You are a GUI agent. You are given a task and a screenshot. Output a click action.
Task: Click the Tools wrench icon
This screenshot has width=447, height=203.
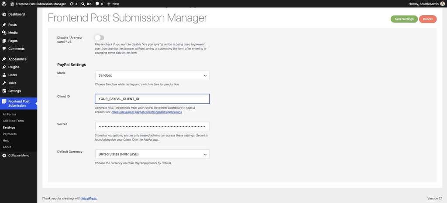4,83
